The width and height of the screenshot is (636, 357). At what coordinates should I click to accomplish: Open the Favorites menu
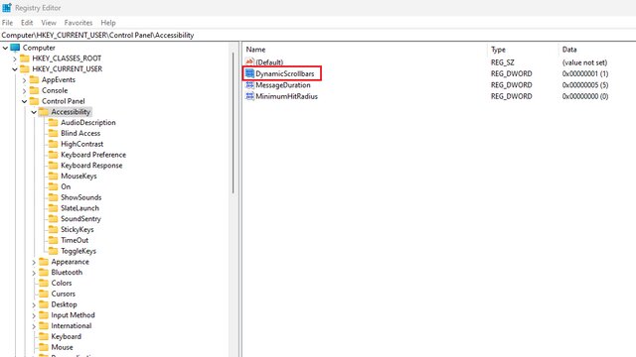point(79,23)
